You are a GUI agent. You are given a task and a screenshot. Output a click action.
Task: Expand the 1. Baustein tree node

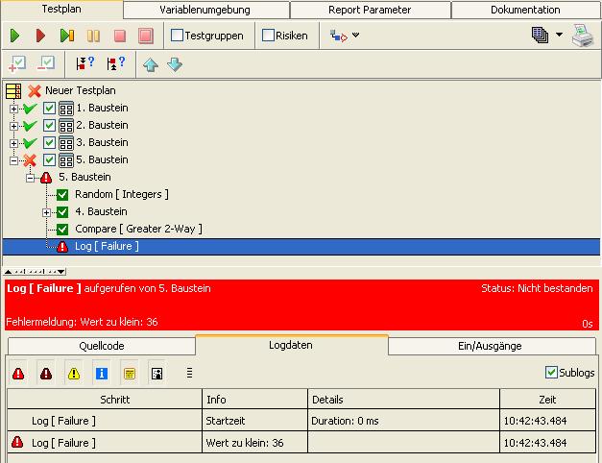[x=13, y=109]
